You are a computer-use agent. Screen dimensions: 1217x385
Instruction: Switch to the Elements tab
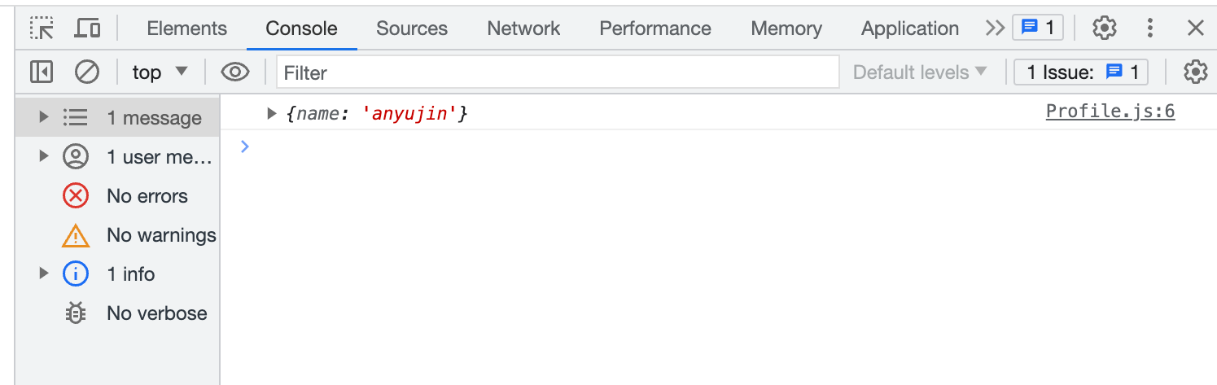pyautogui.click(x=186, y=28)
